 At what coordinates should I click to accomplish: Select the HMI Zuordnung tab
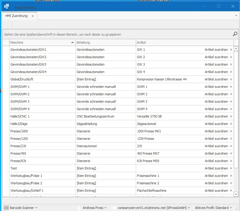16,16
